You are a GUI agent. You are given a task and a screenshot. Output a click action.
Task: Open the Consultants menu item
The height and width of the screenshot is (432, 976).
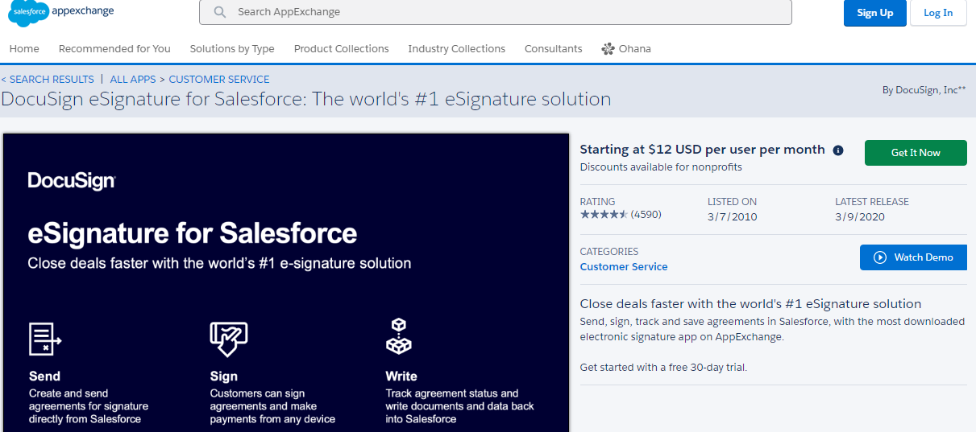click(x=553, y=49)
